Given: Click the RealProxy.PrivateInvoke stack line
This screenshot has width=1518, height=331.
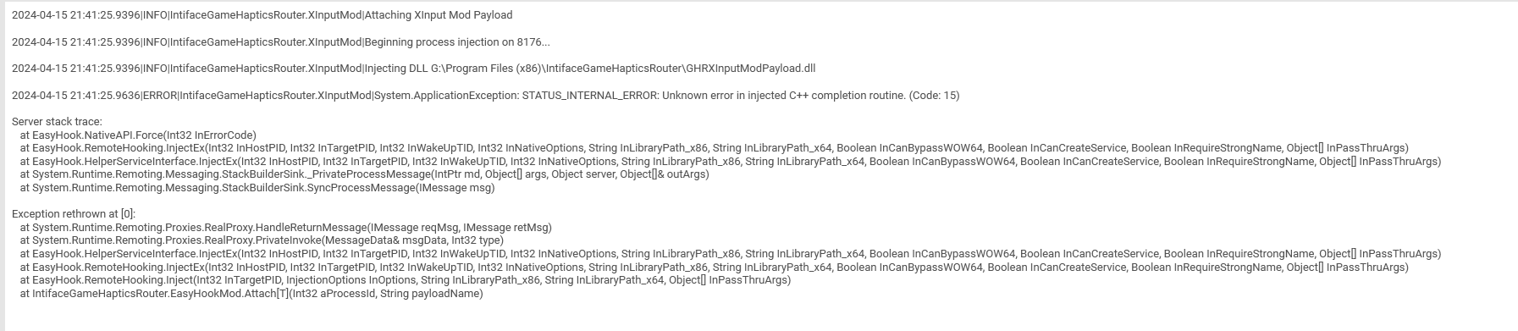Looking at the screenshot, I should [x=262, y=240].
